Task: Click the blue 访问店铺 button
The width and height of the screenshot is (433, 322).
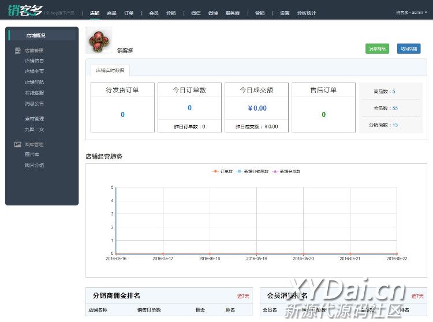Action: coord(409,48)
